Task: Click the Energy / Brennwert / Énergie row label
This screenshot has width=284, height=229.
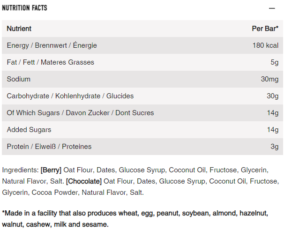Action: [x=52, y=45]
